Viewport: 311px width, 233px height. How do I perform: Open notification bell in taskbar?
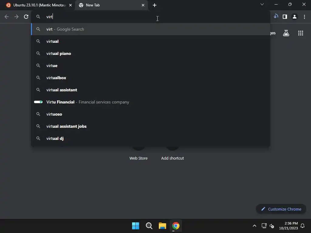pos(302,226)
